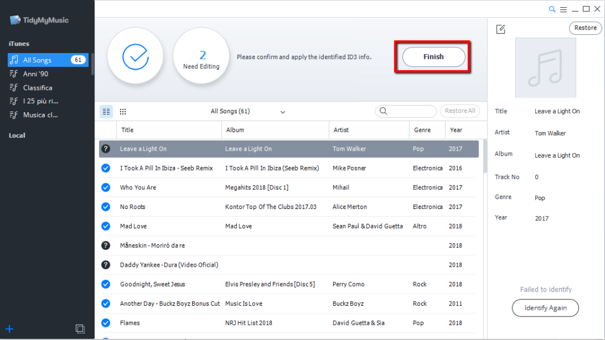Toggle check for I Took A Pill In Ibiza
Screen dimensions: 605x340
tap(106, 168)
